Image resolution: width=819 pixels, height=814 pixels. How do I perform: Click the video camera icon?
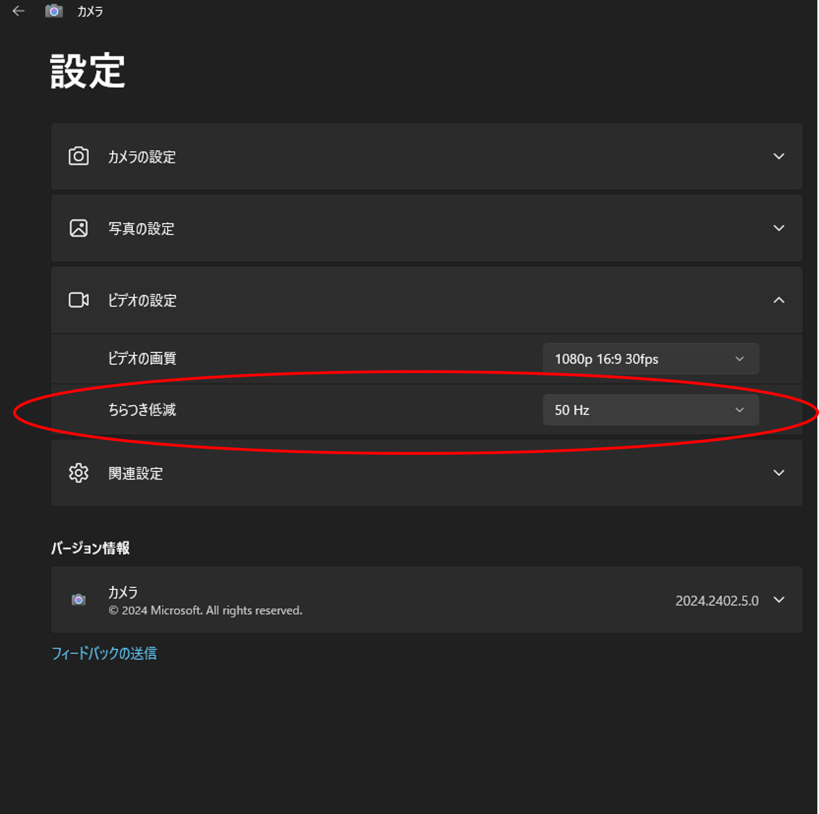79,300
